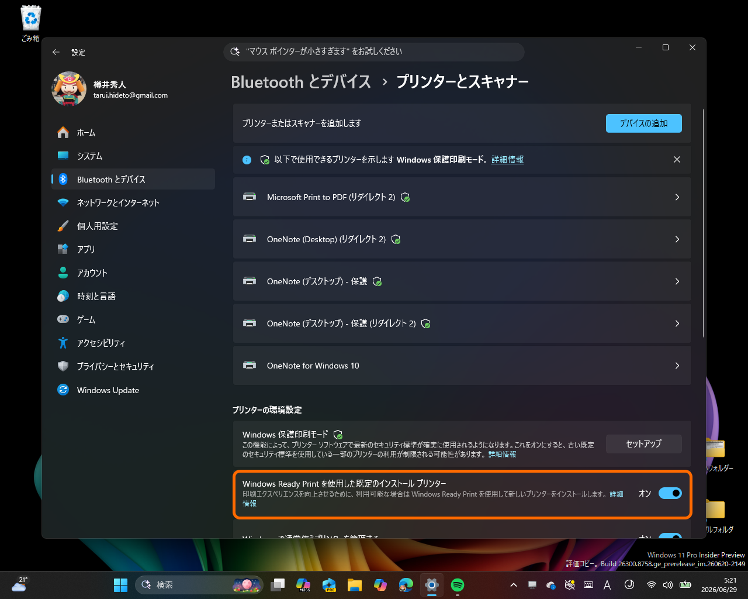Image resolution: width=748 pixels, height=599 pixels.
Task: Open 個人用設定 in sidebar
Action: (x=133, y=226)
